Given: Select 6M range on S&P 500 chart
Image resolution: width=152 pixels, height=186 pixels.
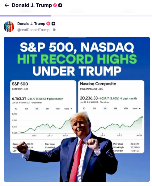Looking at the screenshot, I should click(47, 109).
